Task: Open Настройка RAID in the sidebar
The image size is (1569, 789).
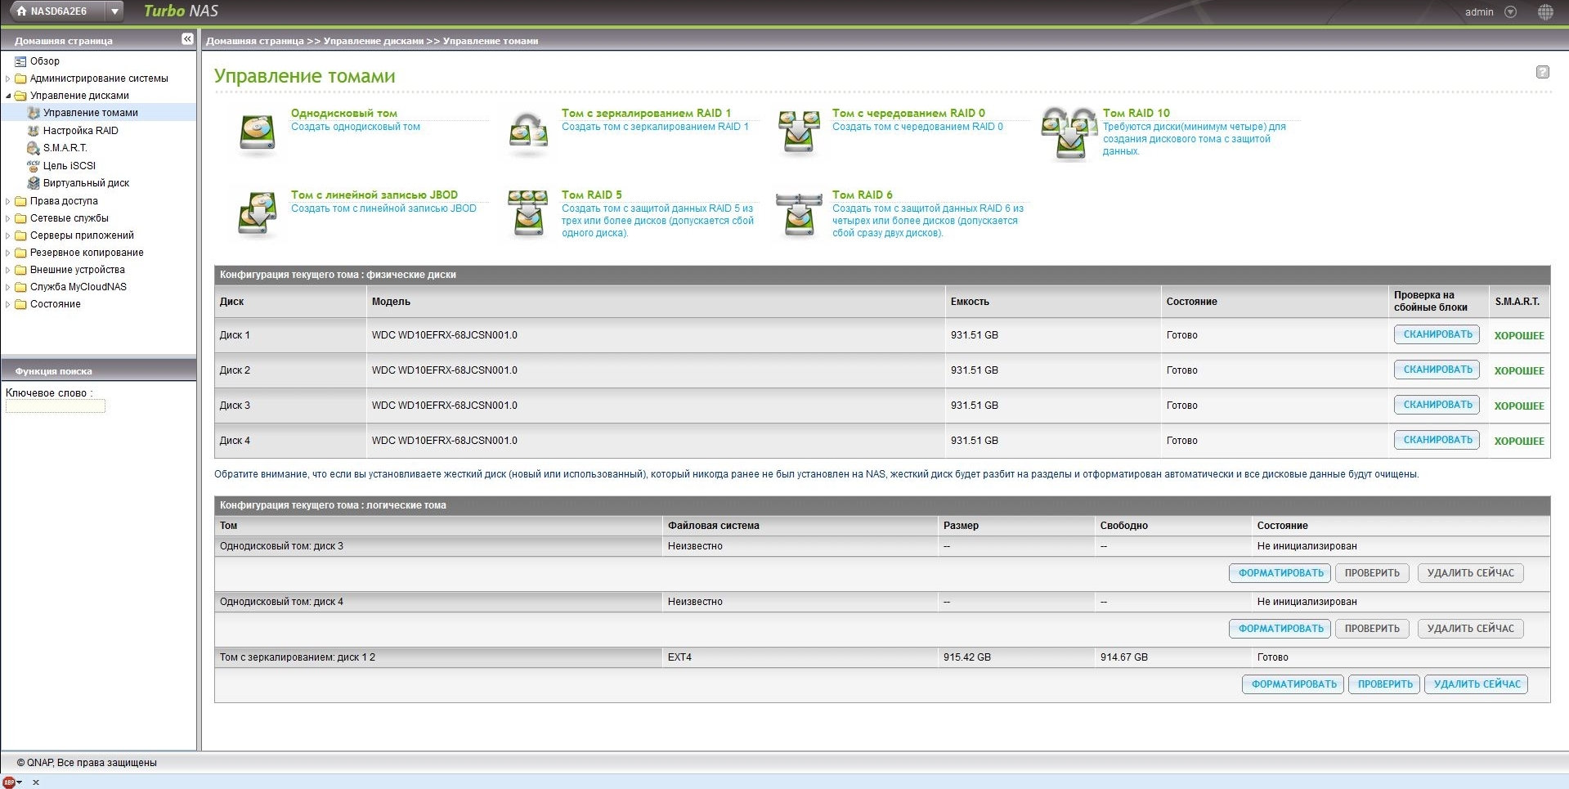Action: pos(80,131)
